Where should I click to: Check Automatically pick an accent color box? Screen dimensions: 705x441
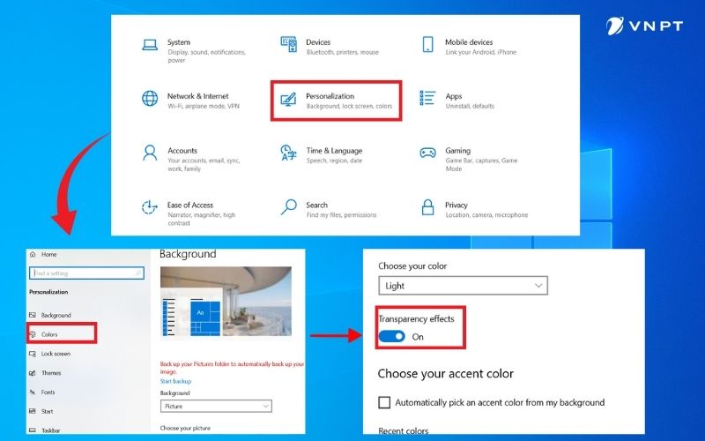click(x=384, y=402)
